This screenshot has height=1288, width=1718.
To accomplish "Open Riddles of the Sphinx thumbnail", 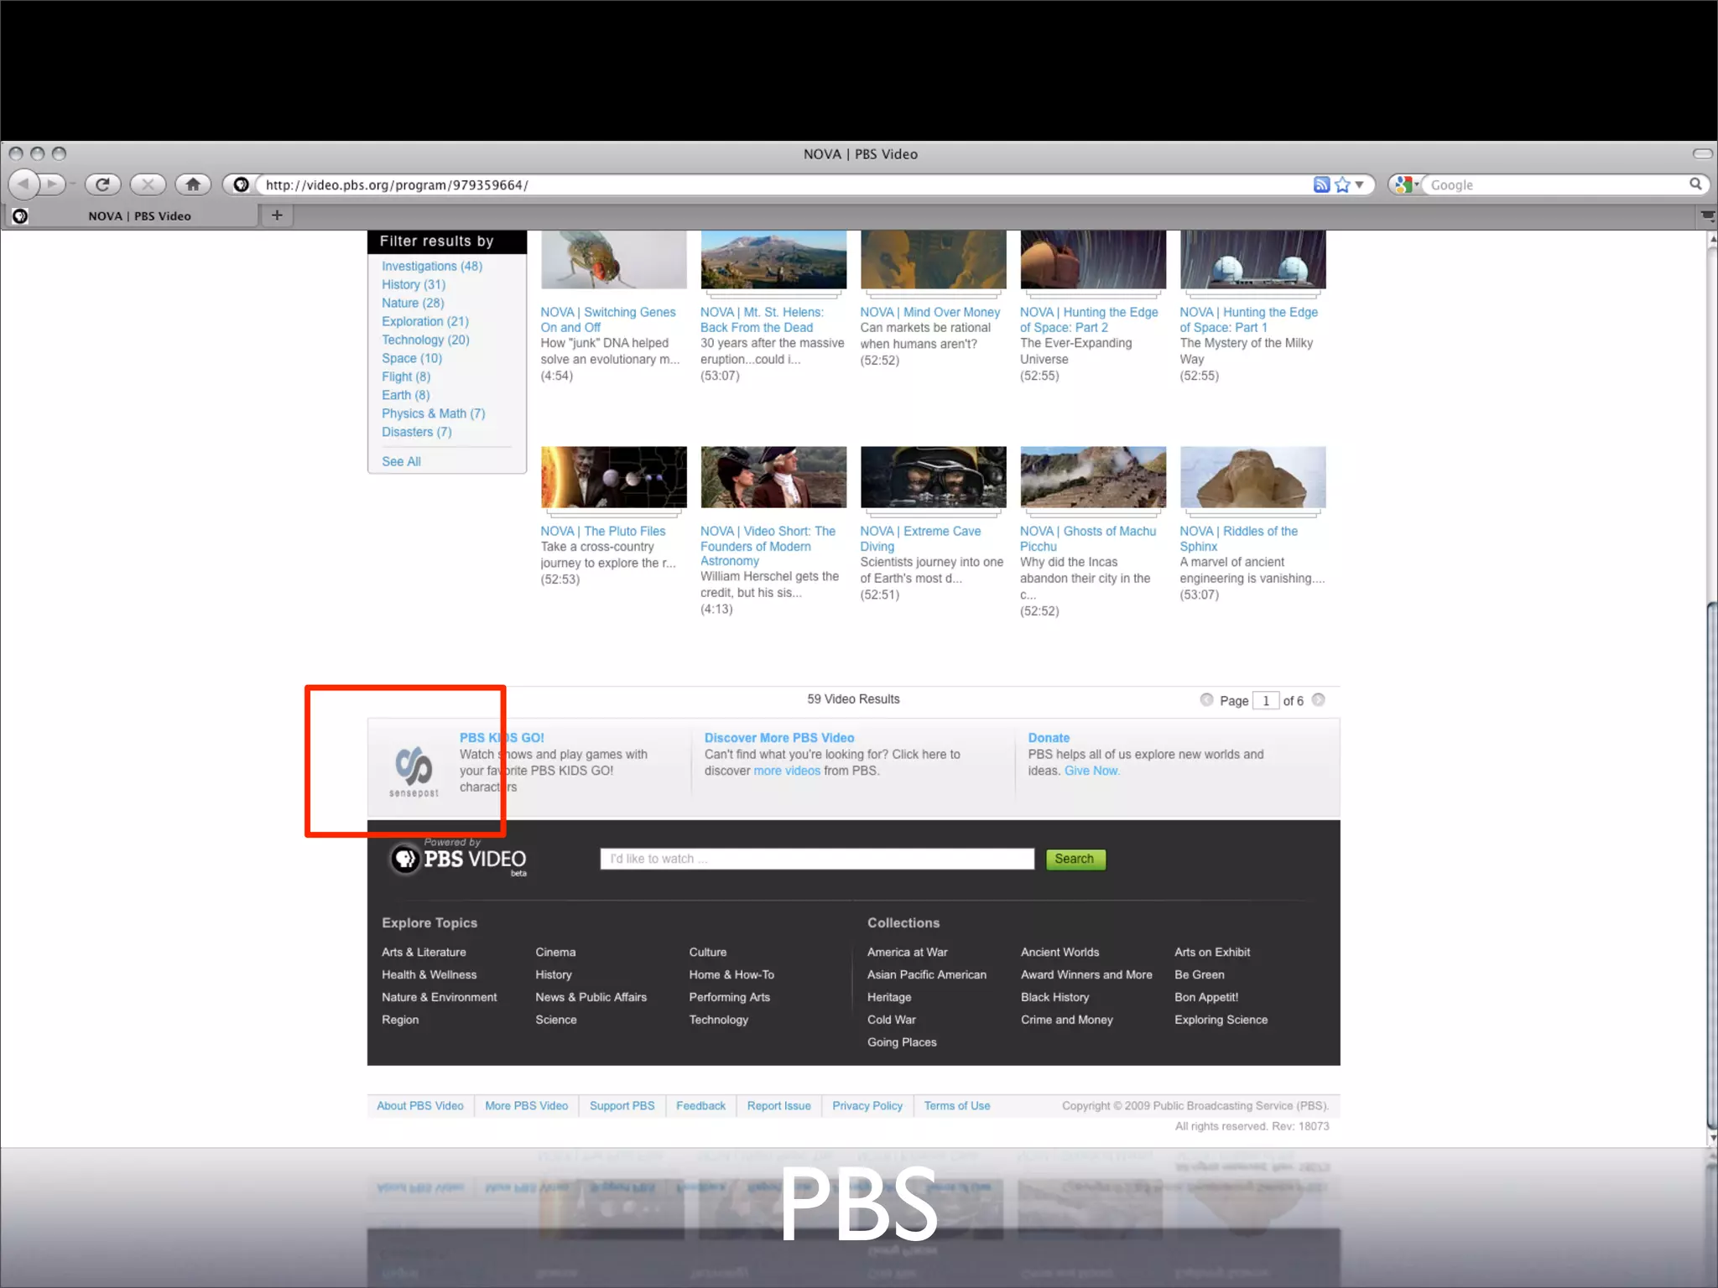I will [x=1253, y=477].
